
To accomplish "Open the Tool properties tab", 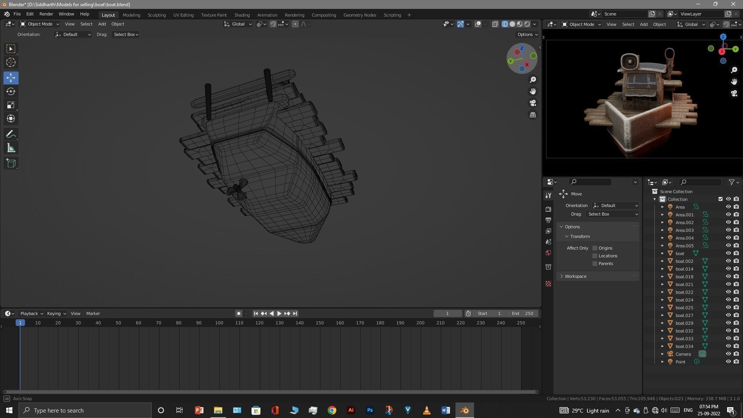I will [548, 195].
